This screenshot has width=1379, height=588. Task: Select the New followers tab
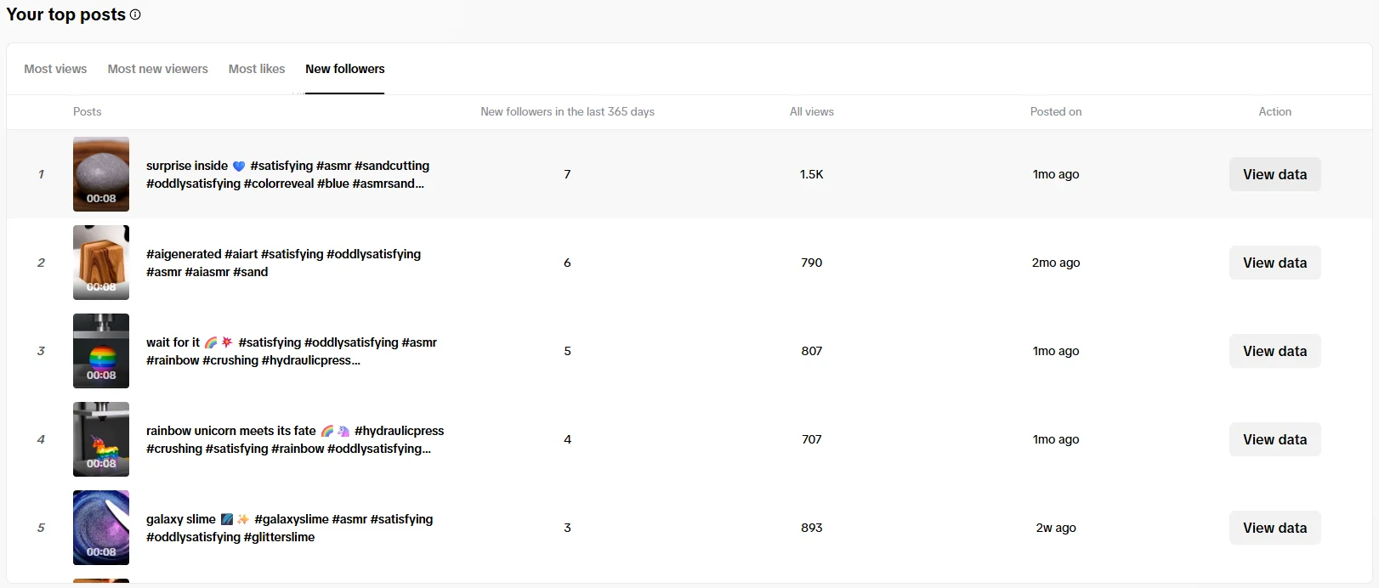coord(344,69)
